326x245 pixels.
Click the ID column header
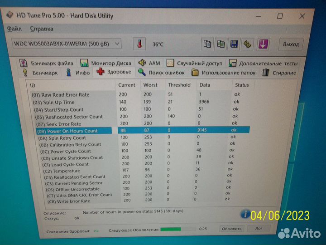point(33,85)
